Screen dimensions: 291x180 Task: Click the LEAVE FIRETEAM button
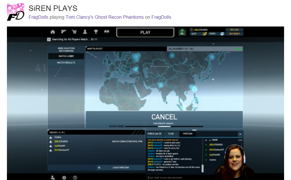(x=121, y=168)
